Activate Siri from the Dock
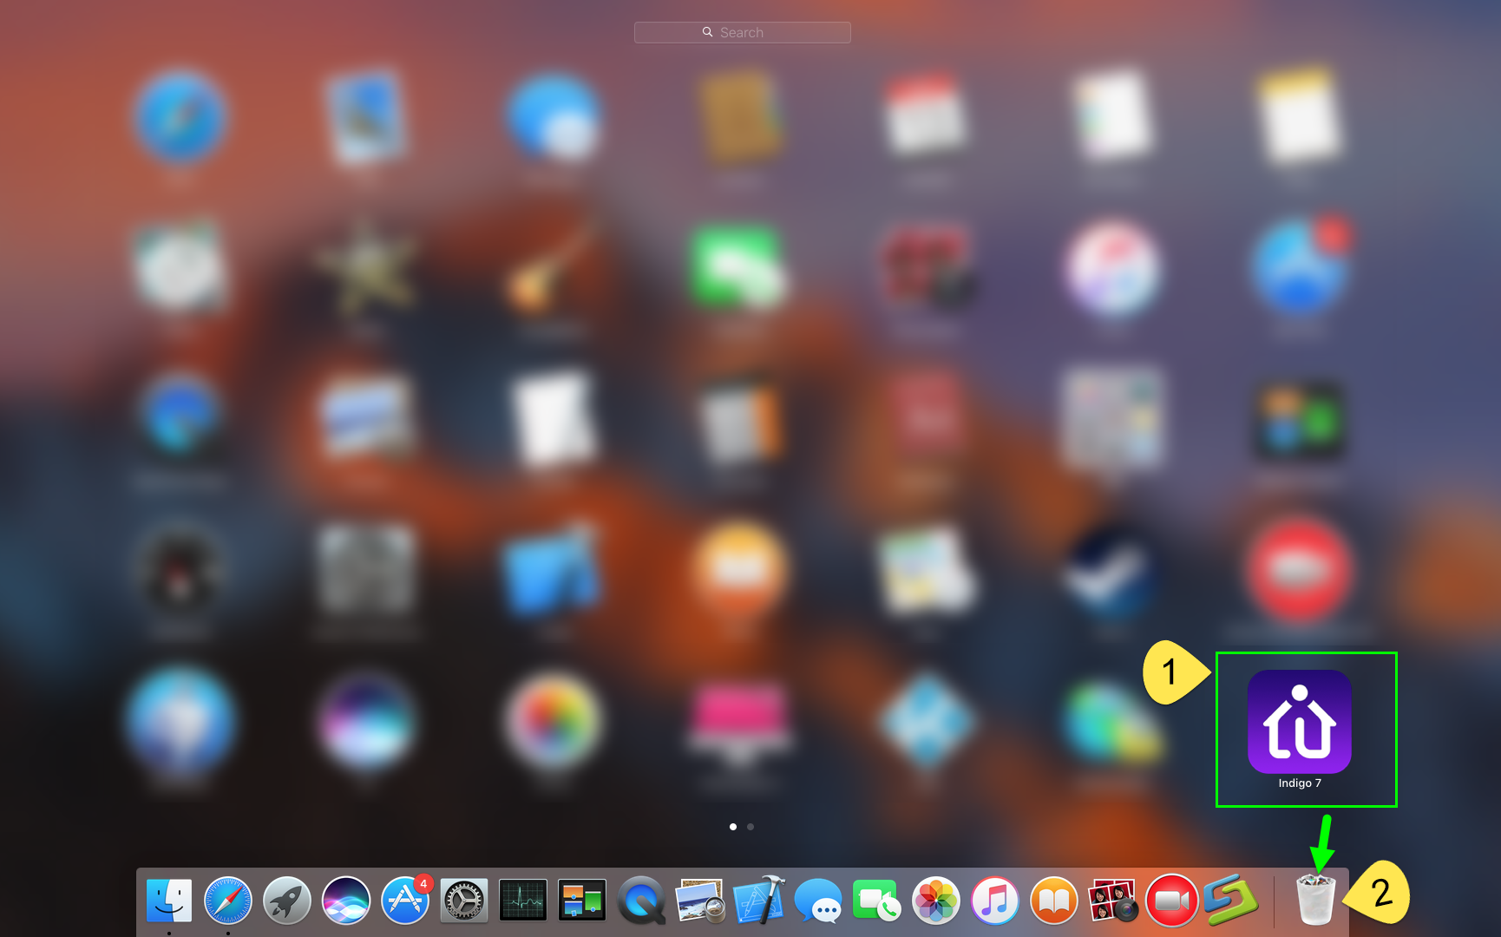Screen dimensions: 1501x937 pyautogui.click(x=345, y=901)
